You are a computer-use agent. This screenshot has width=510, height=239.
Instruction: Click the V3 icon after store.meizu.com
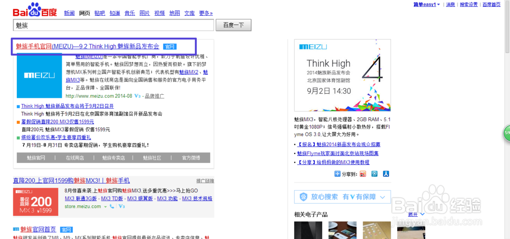point(122,206)
